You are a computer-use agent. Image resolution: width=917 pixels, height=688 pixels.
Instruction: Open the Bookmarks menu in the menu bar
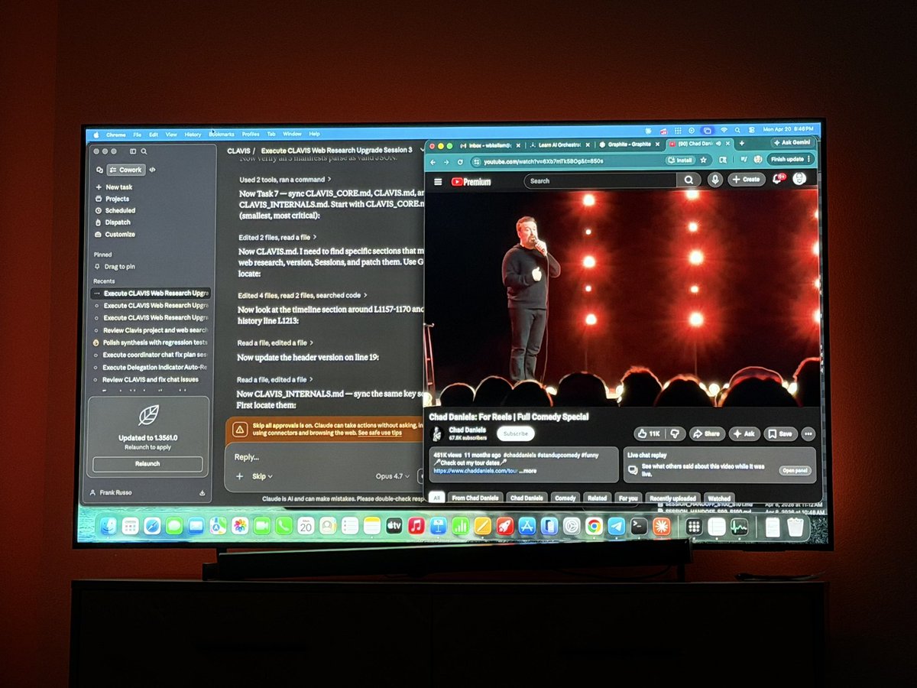click(221, 134)
